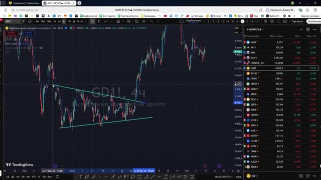Select the OZON row in watchlist
This screenshot has width=321, height=180.
(x=281, y=141)
